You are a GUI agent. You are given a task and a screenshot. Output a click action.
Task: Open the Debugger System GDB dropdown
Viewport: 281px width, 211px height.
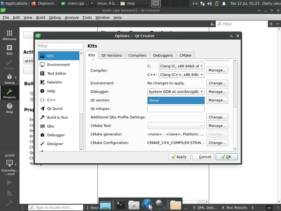pos(176,92)
